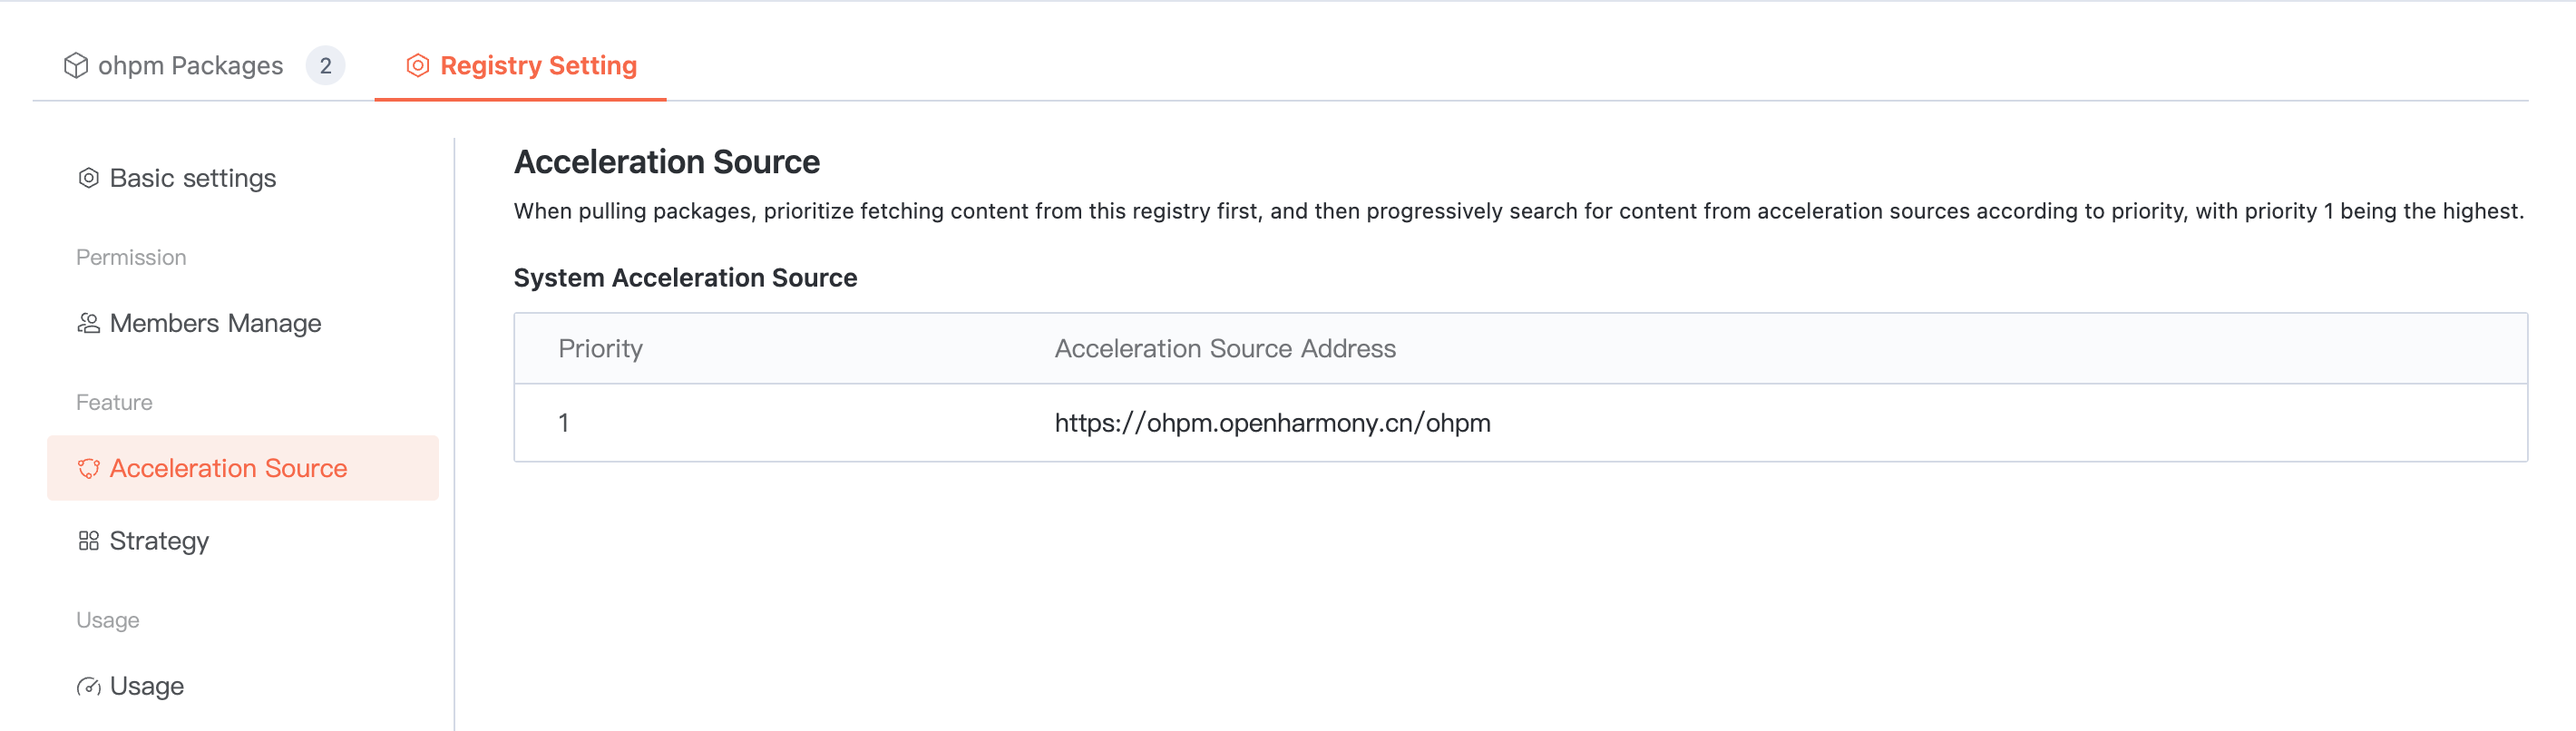Switch to the Registry Setting tab
2576x731 pixels.
(538, 66)
